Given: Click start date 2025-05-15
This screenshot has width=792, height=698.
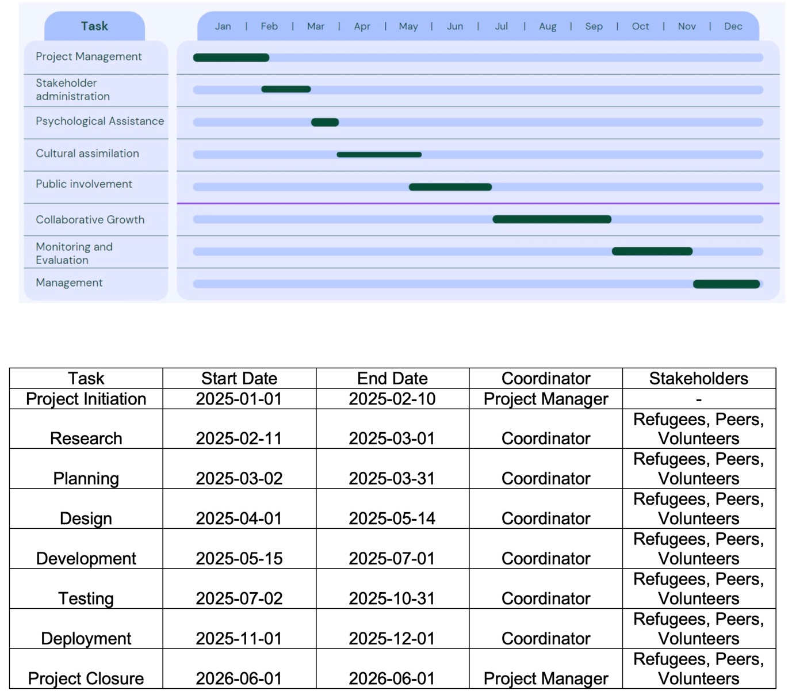Looking at the screenshot, I should pos(239,559).
